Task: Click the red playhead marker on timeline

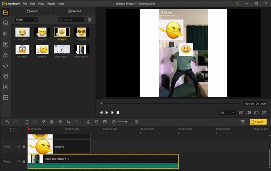Action: (x=28, y=129)
